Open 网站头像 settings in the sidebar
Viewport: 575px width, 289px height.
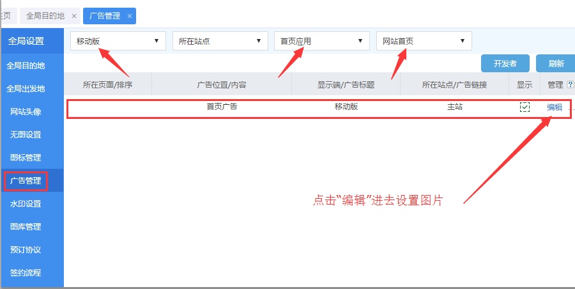[26, 112]
